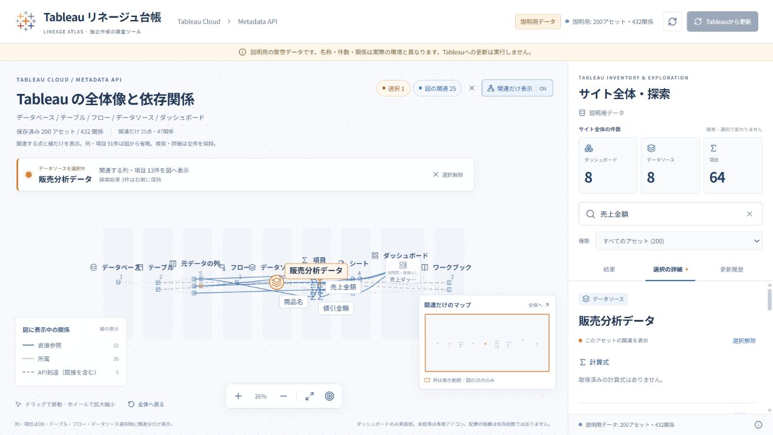Image resolution: width=773 pixels, height=435 pixels.
Task: Click the circular refresh icon button
Action: [673, 21]
